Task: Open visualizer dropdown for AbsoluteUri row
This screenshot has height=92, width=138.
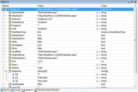Action: 99,16
